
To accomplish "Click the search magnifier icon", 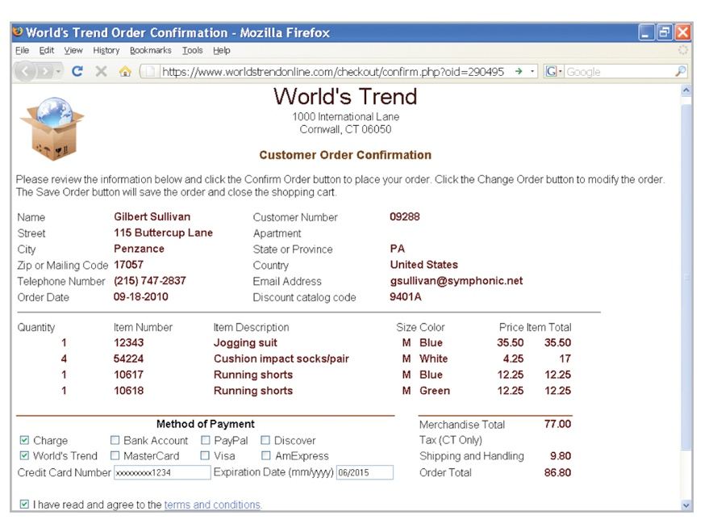I will coord(680,72).
